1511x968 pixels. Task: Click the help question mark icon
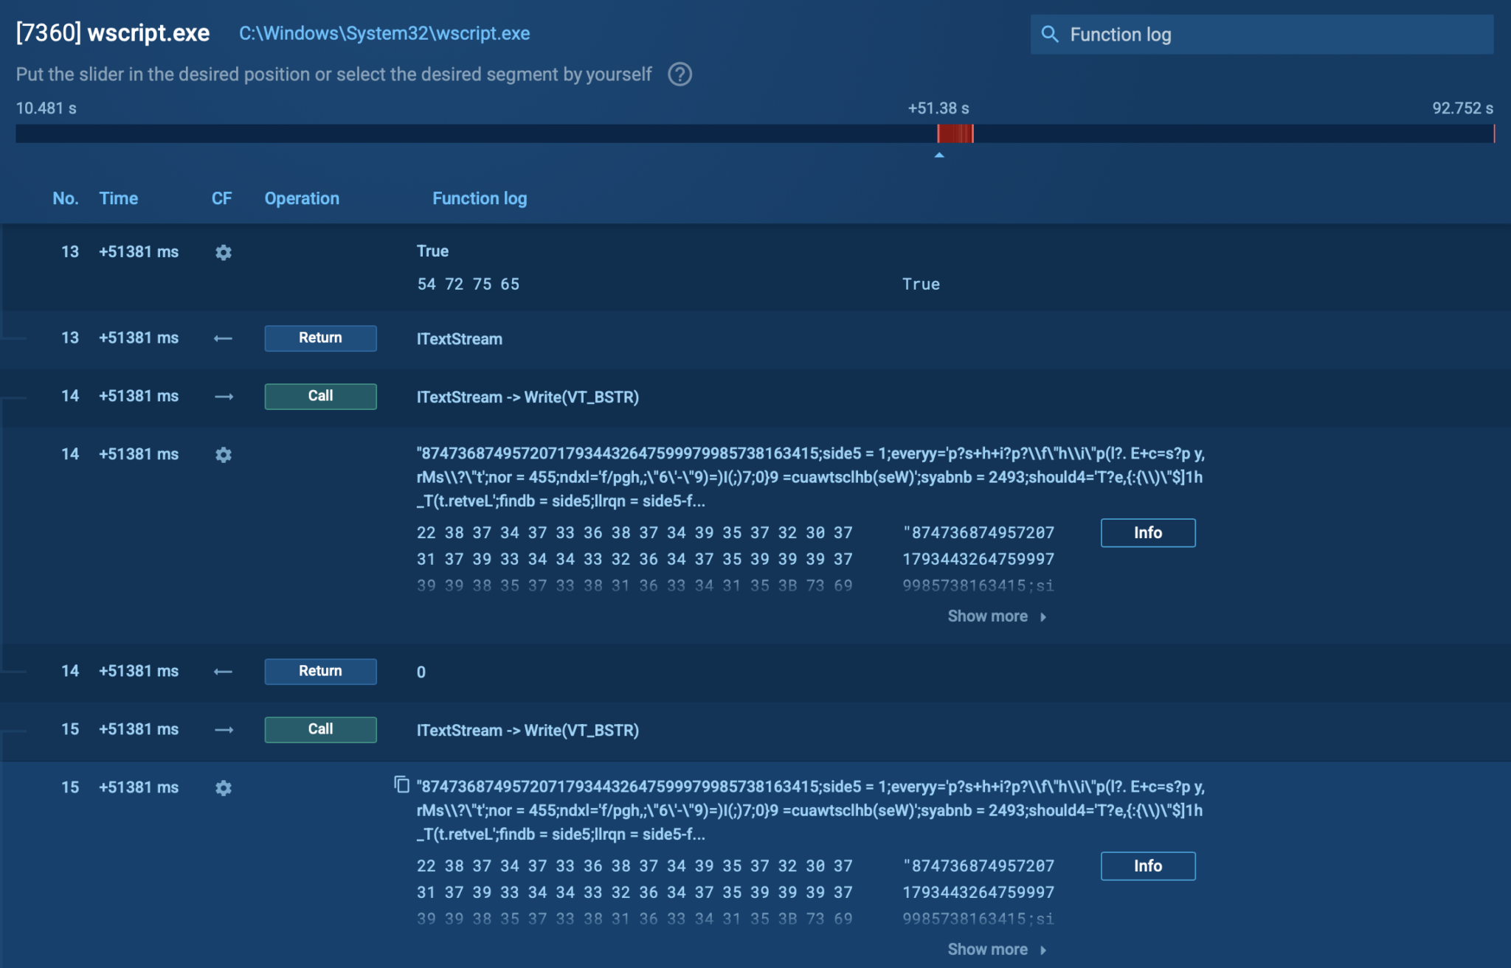pyautogui.click(x=680, y=74)
